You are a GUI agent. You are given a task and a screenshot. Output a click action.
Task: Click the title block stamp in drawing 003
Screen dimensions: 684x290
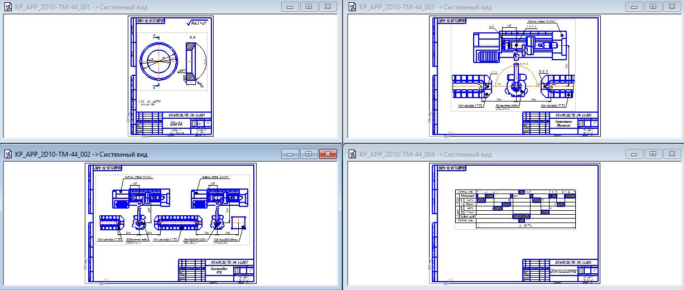click(560, 124)
